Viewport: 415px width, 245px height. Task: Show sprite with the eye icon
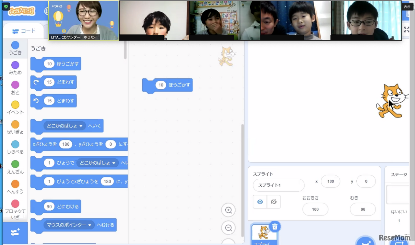pyautogui.click(x=260, y=202)
